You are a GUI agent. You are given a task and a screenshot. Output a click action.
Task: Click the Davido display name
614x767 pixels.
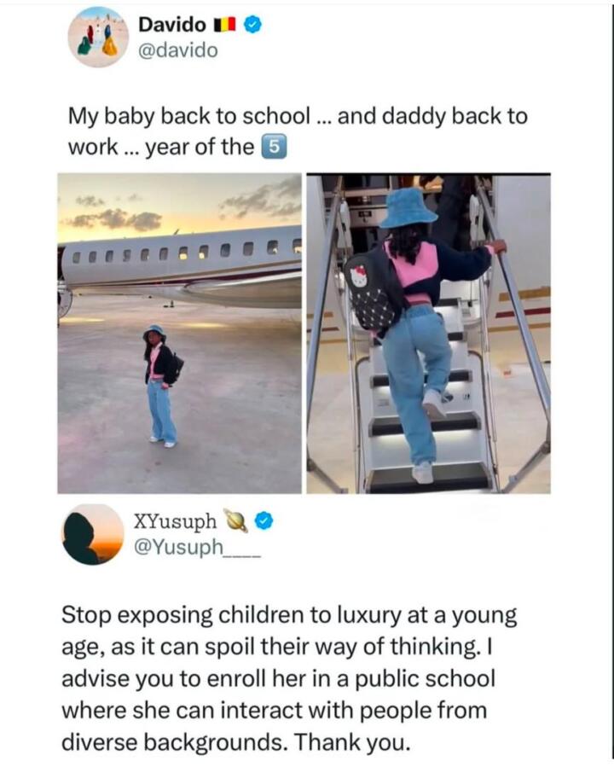[172, 25]
